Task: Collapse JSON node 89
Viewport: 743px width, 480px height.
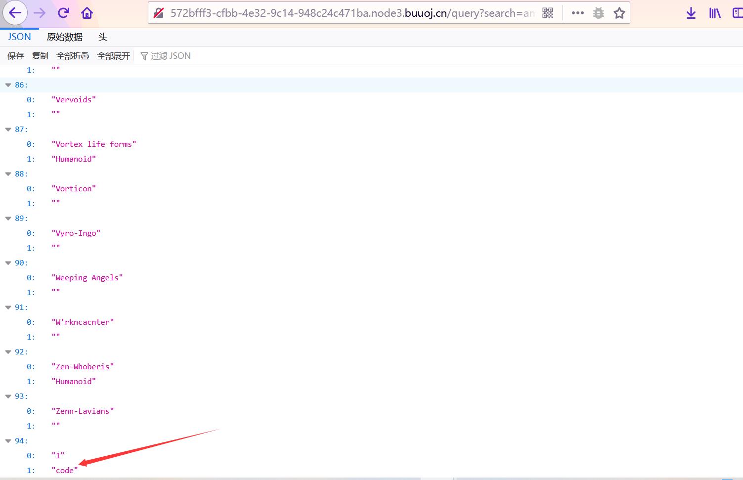Action: 8,218
